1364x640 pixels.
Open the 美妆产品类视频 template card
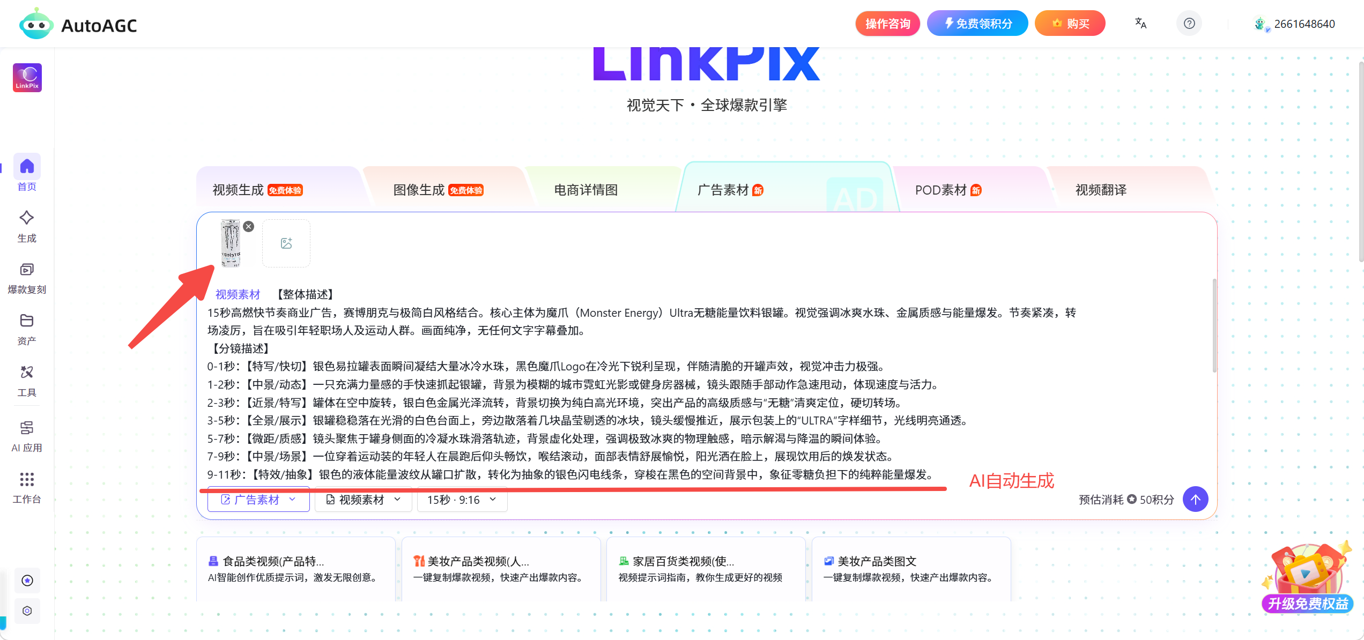(501, 569)
